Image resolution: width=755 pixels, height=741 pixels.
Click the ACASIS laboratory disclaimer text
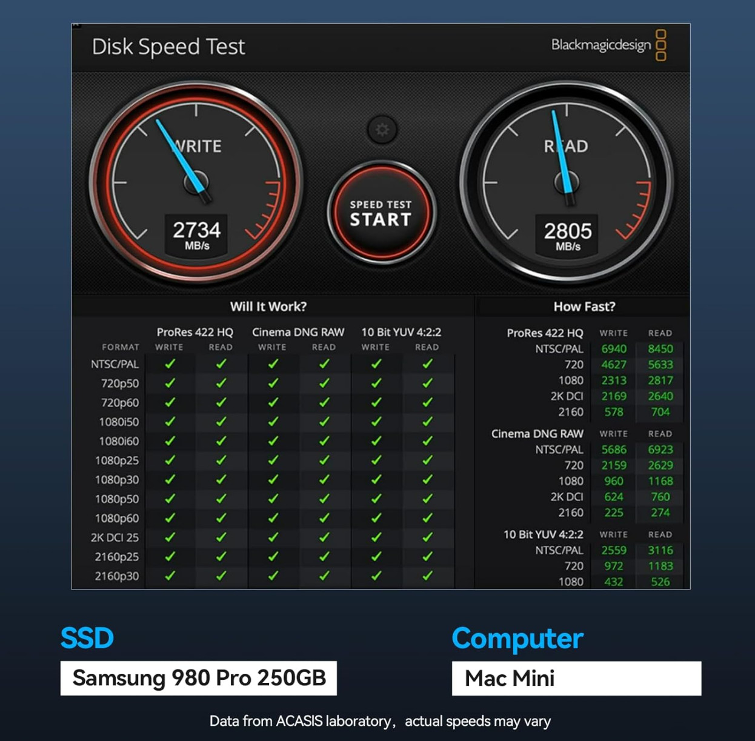380,721
